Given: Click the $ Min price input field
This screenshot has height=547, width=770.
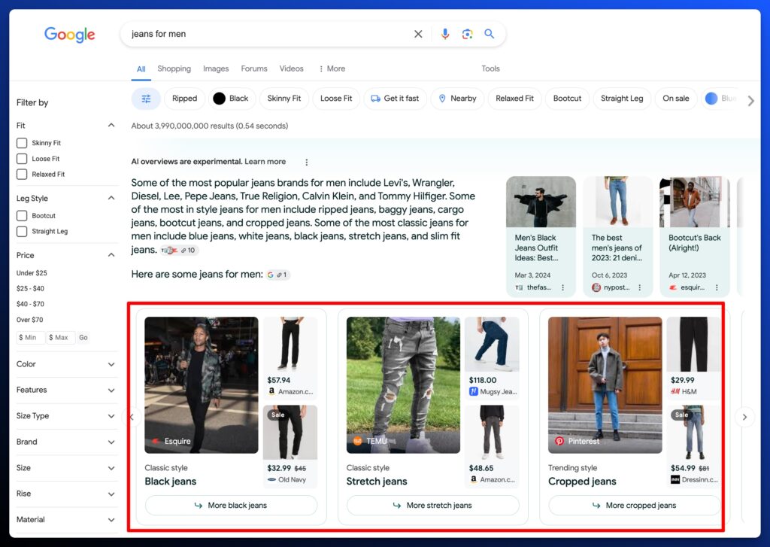Looking at the screenshot, I should [x=30, y=338].
